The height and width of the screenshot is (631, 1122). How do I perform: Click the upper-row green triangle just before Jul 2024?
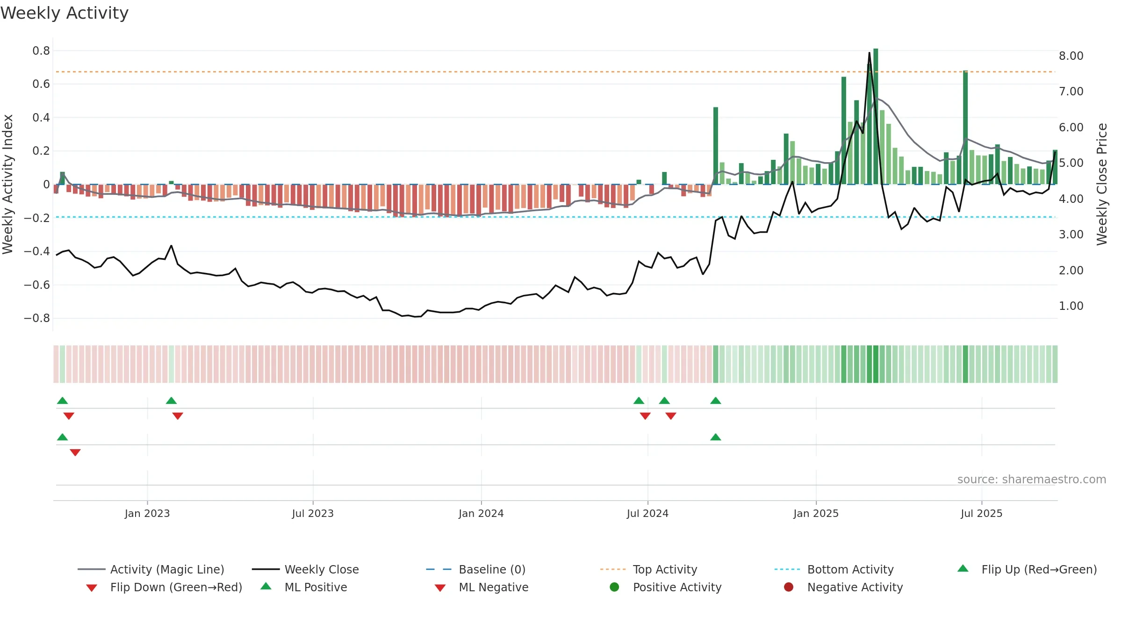point(639,401)
